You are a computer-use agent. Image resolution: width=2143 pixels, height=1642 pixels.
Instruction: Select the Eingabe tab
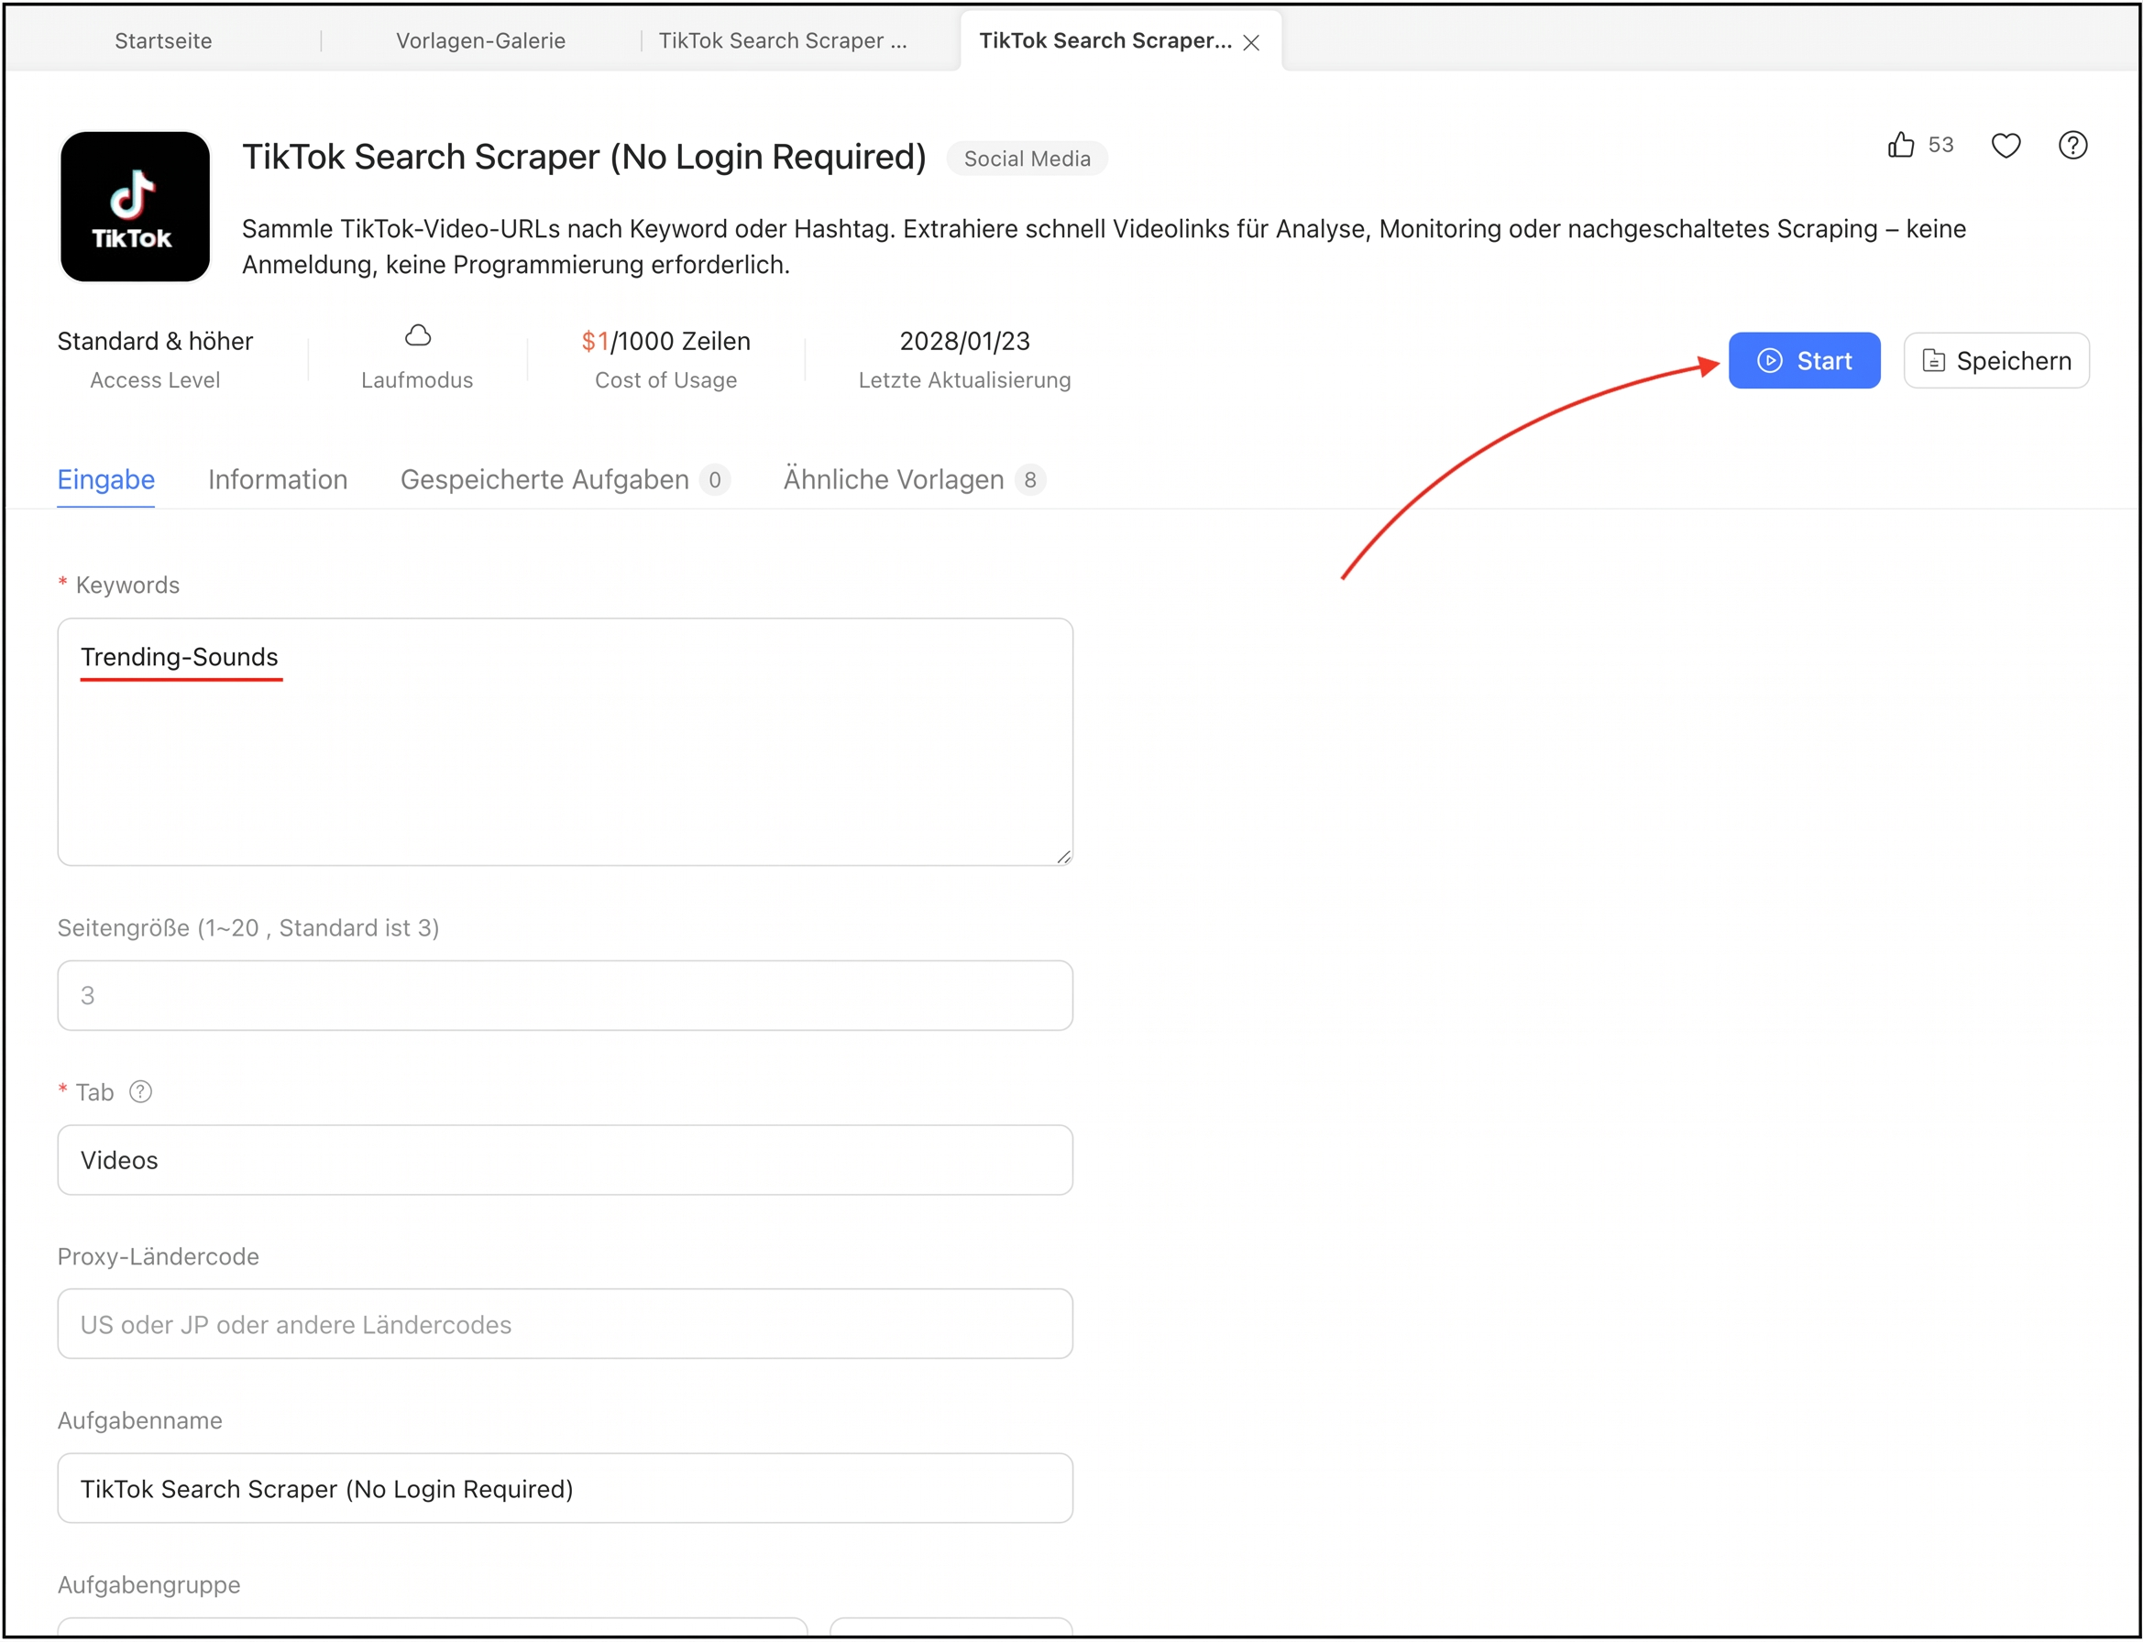coord(105,480)
